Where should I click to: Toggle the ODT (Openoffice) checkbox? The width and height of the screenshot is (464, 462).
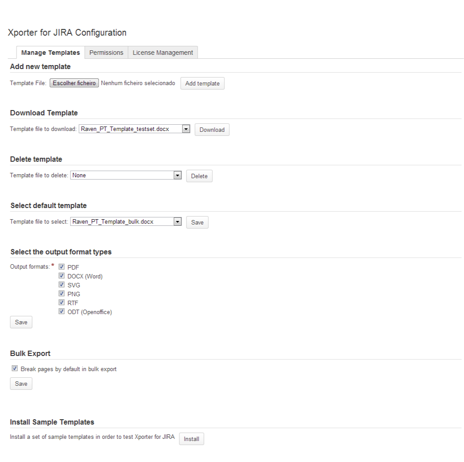pyautogui.click(x=62, y=311)
